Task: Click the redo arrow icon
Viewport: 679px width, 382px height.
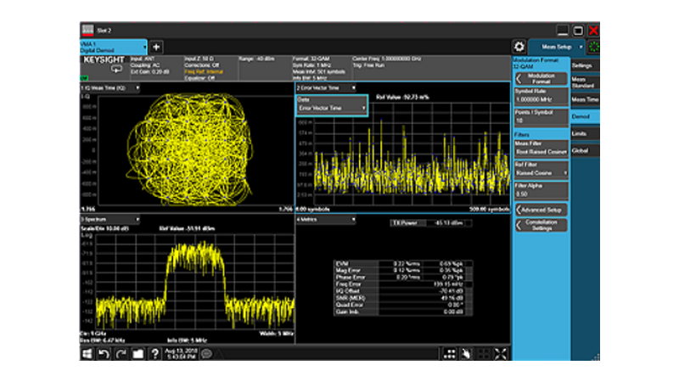Action: (x=121, y=353)
